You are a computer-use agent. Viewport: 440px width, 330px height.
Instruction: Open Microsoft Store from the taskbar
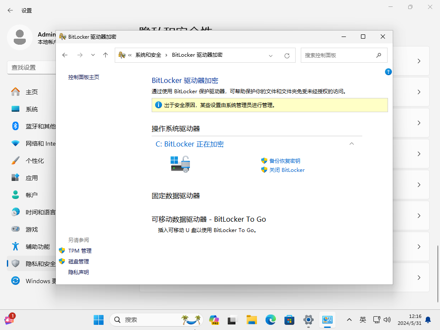click(x=289, y=320)
